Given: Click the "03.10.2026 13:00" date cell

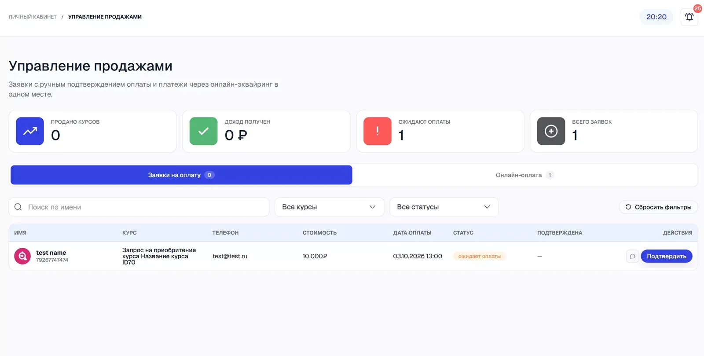Looking at the screenshot, I should 418,256.
